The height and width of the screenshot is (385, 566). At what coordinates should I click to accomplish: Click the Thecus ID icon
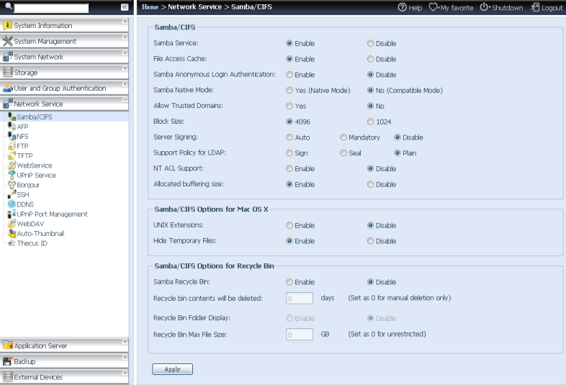pyautogui.click(x=12, y=243)
